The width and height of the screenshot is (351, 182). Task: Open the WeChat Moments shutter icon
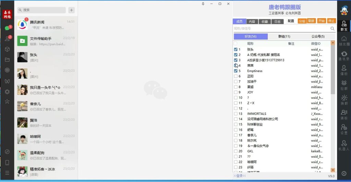coord(7,70)
